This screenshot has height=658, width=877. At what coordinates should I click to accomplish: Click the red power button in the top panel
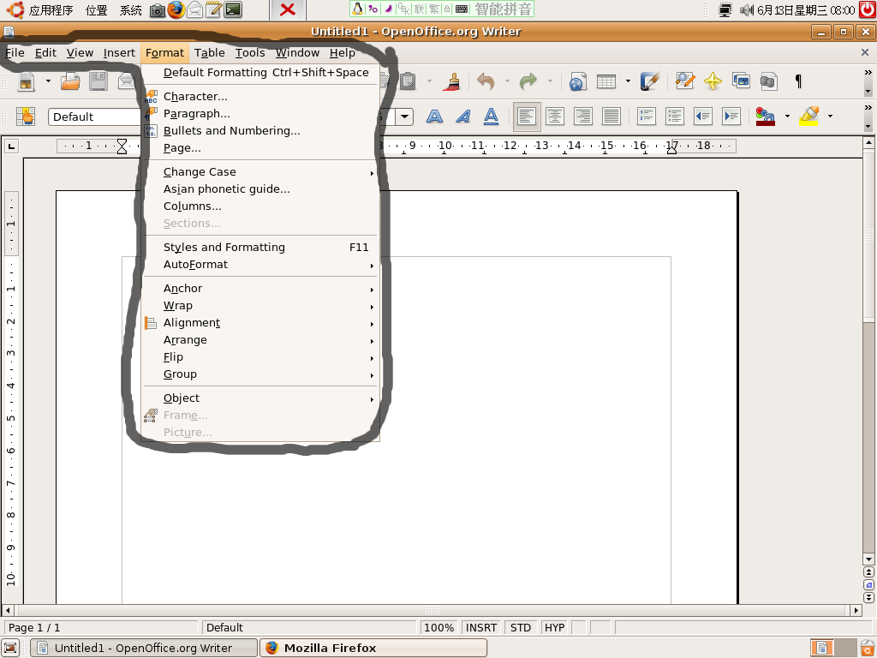click(x=868, y=9)
